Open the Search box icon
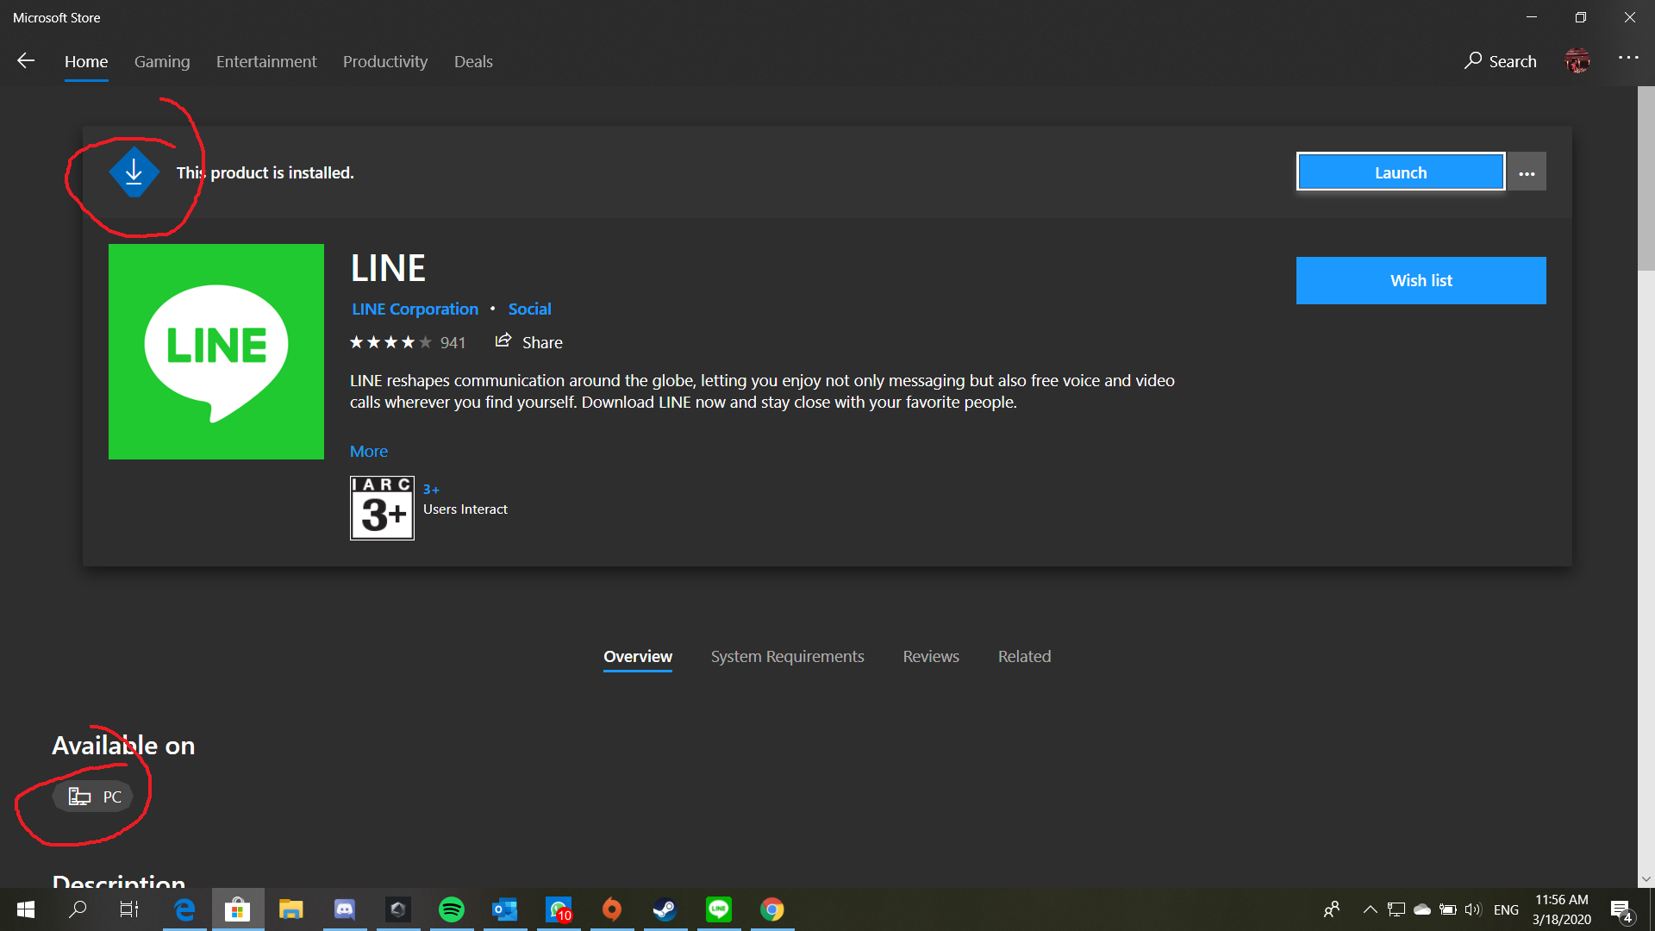This screenshot has width=1655, height=931. coord(1473,60)
